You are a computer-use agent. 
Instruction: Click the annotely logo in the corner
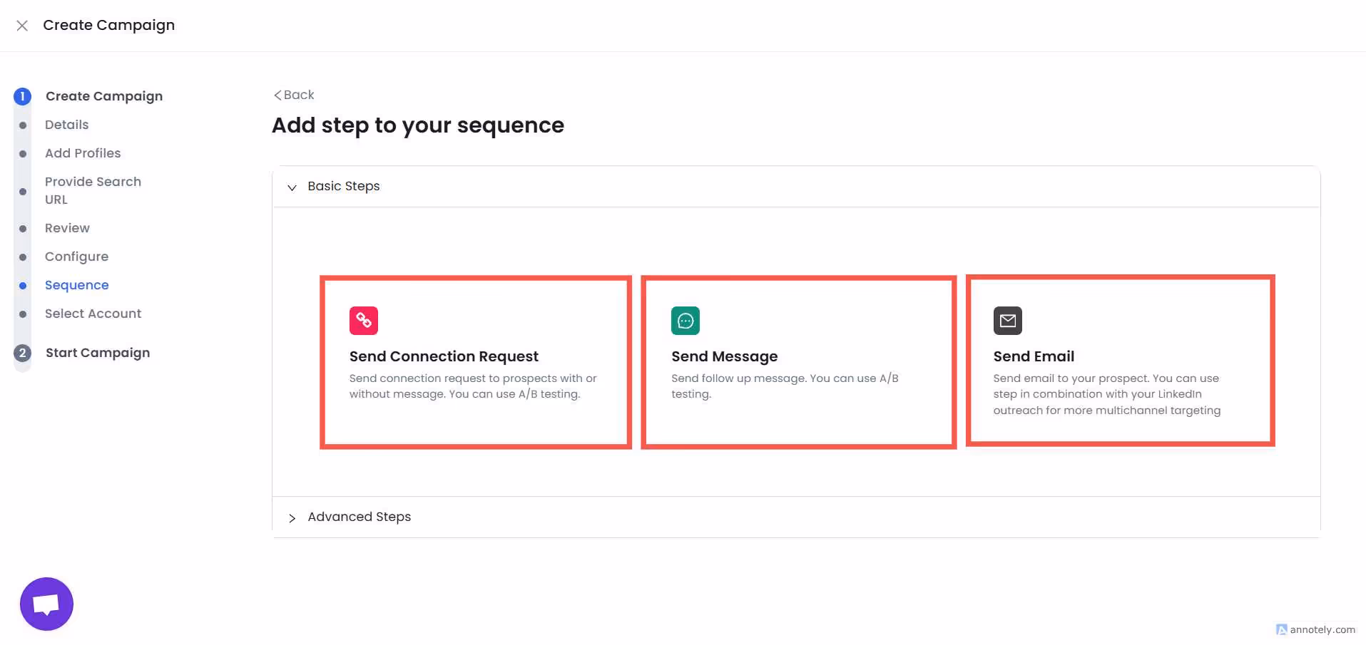tap(1282, 630)
